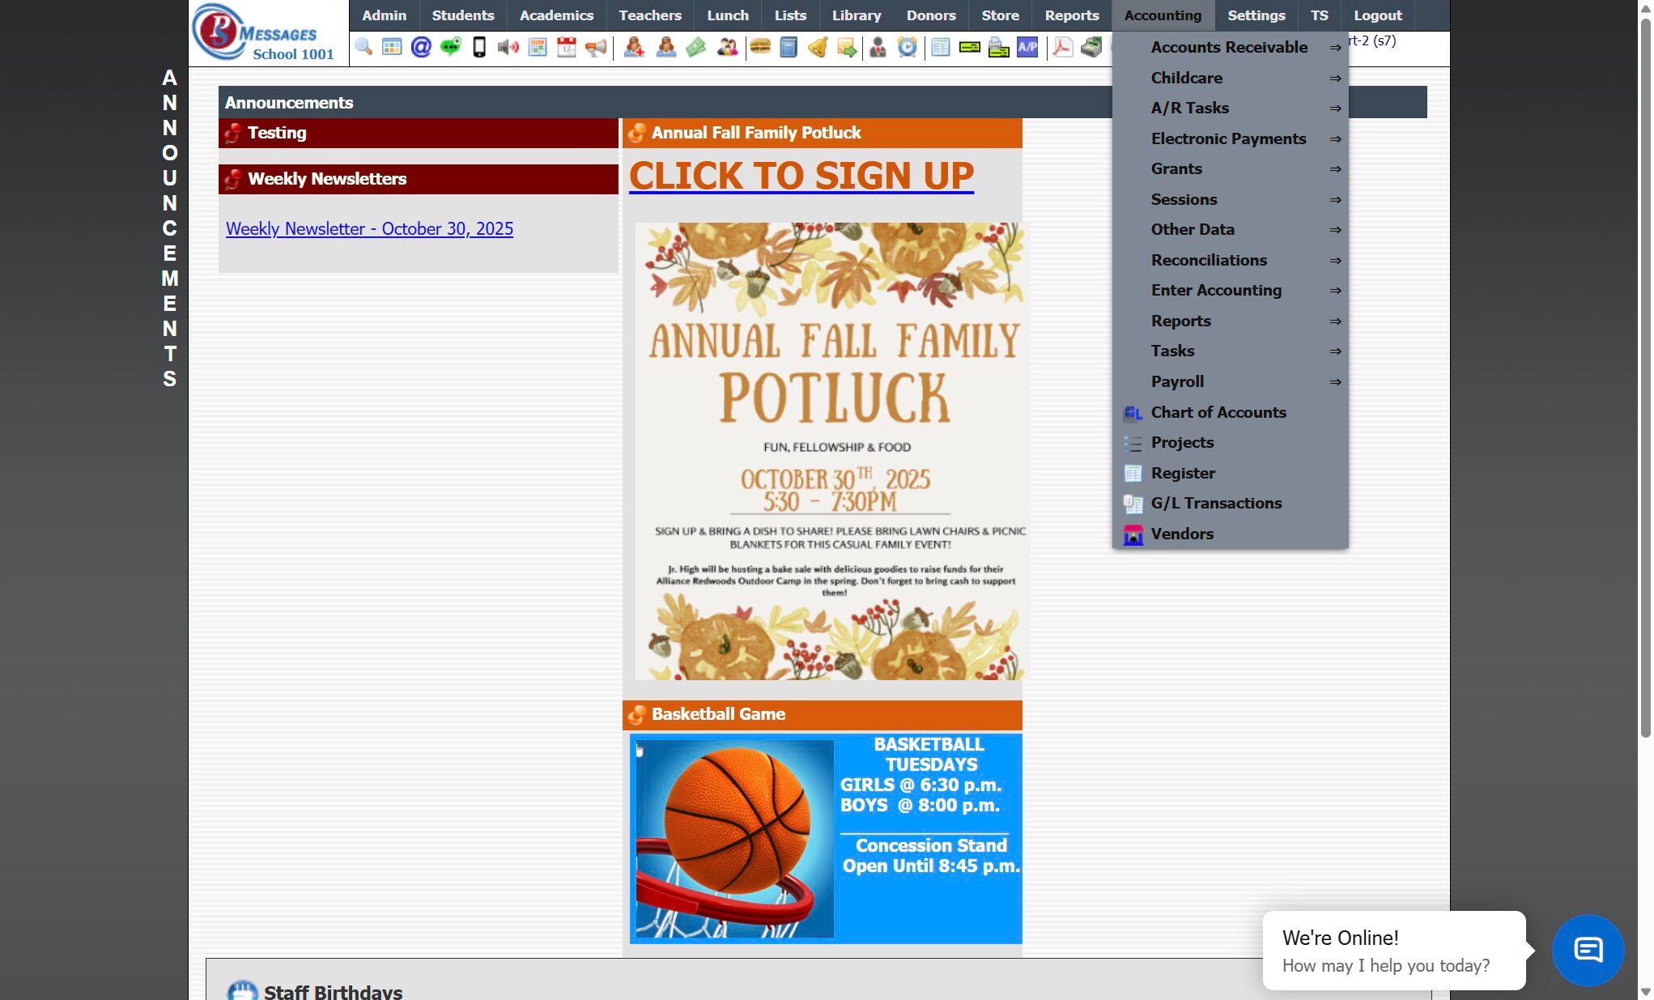The width and height of the screenshot is (1654, 1000).
Task: Click the green chat bubble icon
Action: (x=450, y=48)
